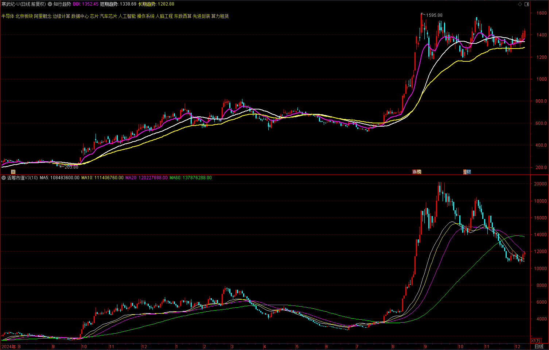Click month 9 marker on right time axis
This screenshot has width=549, height=350.
point(425,346)
